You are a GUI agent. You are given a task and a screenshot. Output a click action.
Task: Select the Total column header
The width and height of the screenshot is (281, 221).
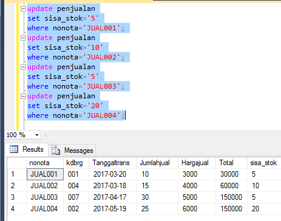(232, 163)
